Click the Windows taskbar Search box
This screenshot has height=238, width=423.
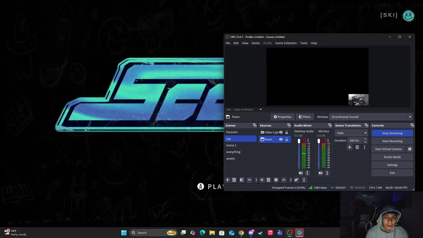coord(153,233)
